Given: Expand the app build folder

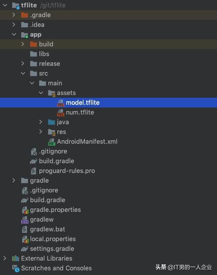Looking at the screenshot, I should point(23,44).
